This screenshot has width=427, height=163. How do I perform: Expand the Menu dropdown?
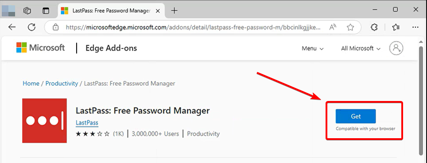click(312, 48)
